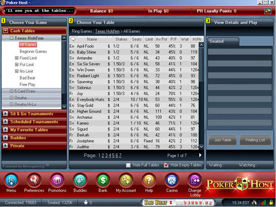This screenshot has width=276, height=207.
Task: Expand the Fixed Limit node
Action: point(17,58)
